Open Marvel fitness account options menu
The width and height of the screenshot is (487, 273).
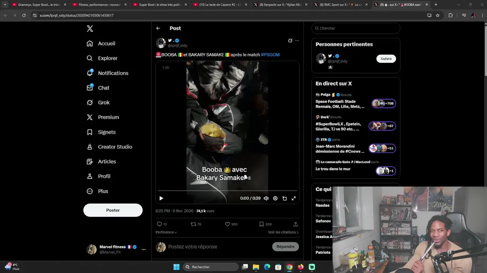[143, 249]
